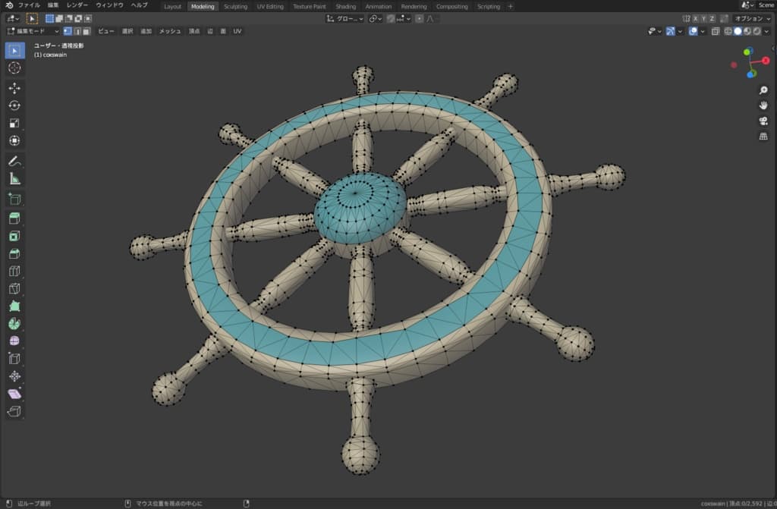Select the Rotate tool
Viewport: 777px width, 509px height.
pyautogui.click(x=14, y=105)
